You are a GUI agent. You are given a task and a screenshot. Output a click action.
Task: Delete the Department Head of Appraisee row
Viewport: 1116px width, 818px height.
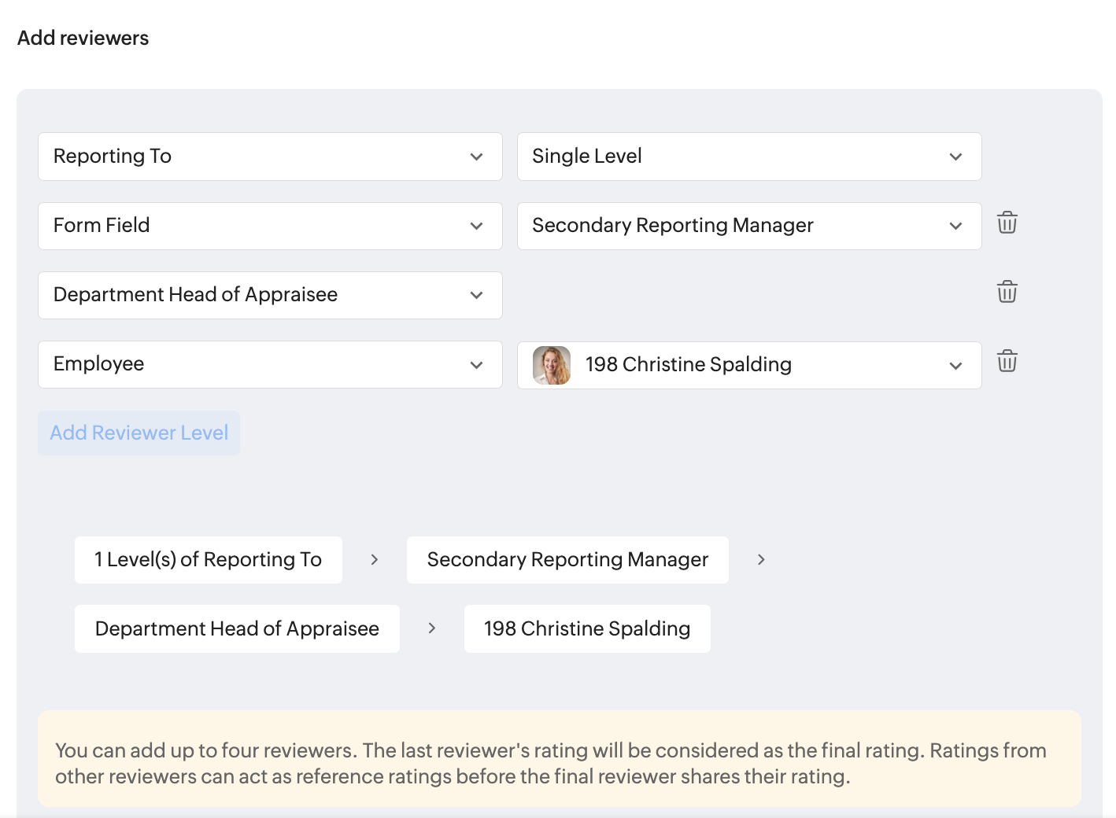coord(1007,293)
